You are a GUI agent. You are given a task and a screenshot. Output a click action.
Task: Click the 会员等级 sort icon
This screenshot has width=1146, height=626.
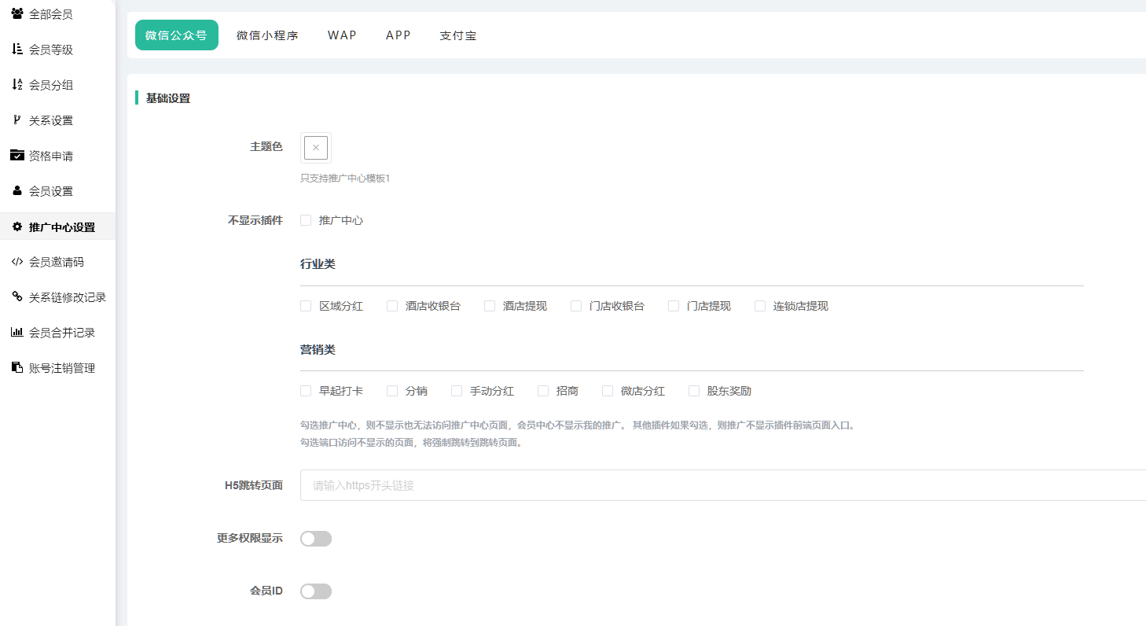click(17, 50)
